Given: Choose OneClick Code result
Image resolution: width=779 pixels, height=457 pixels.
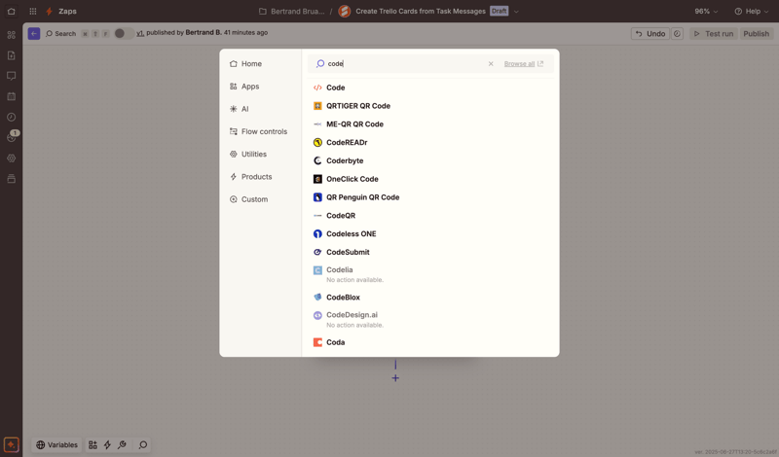Looking at the screenshot, I should point(430,179).
